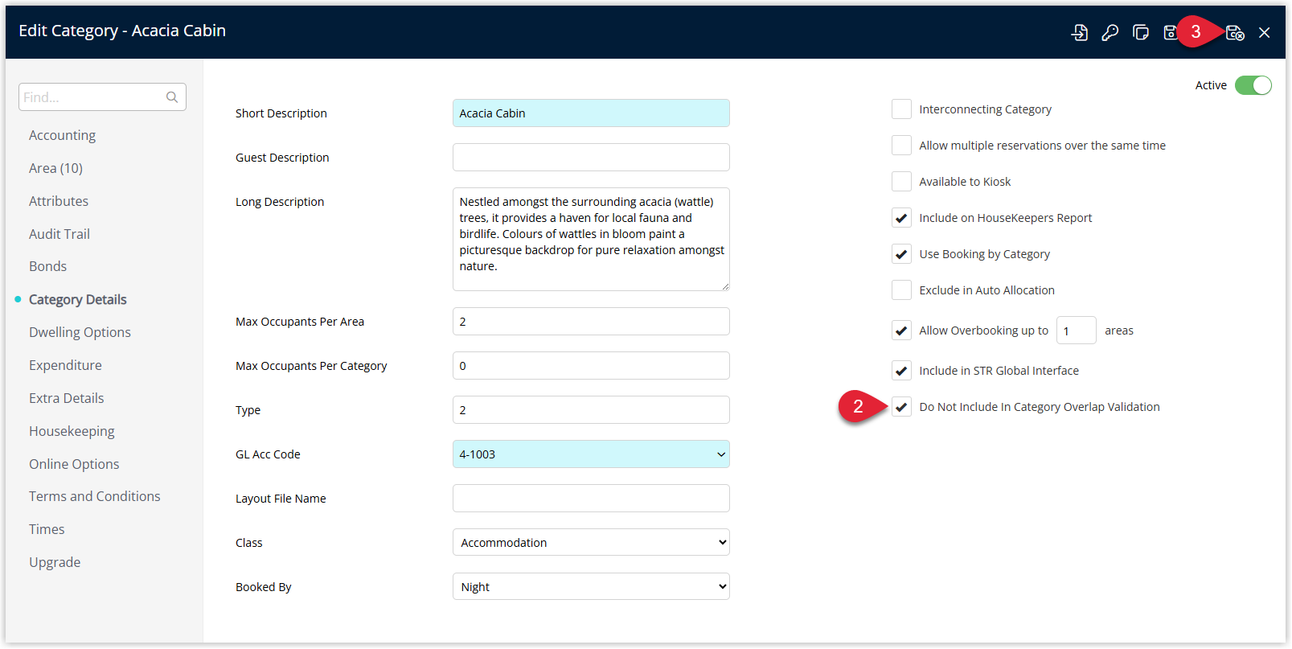
Task: Go to Terms and Conditions
Action: 95,496
